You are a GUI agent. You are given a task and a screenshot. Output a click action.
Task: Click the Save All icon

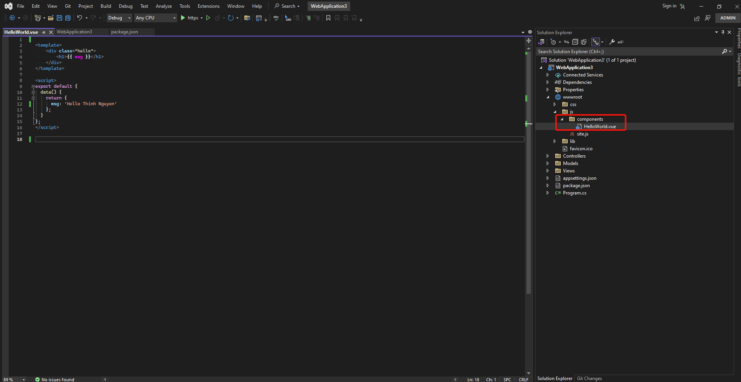(68, 18)
